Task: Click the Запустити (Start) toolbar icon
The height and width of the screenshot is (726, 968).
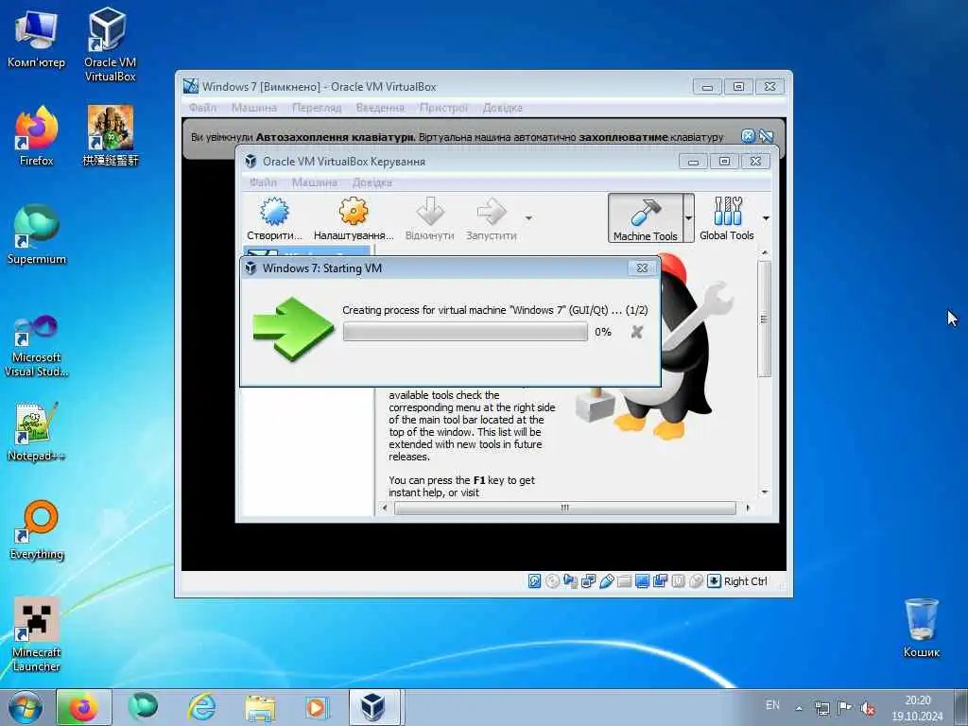Action: [x=492, y=219]
